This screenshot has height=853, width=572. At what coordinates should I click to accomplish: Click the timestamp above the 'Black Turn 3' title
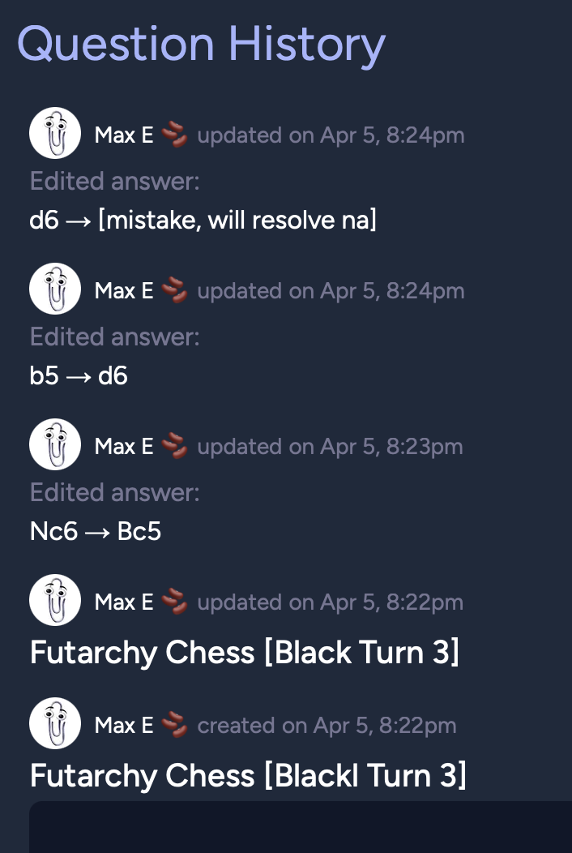coord(330,602)
